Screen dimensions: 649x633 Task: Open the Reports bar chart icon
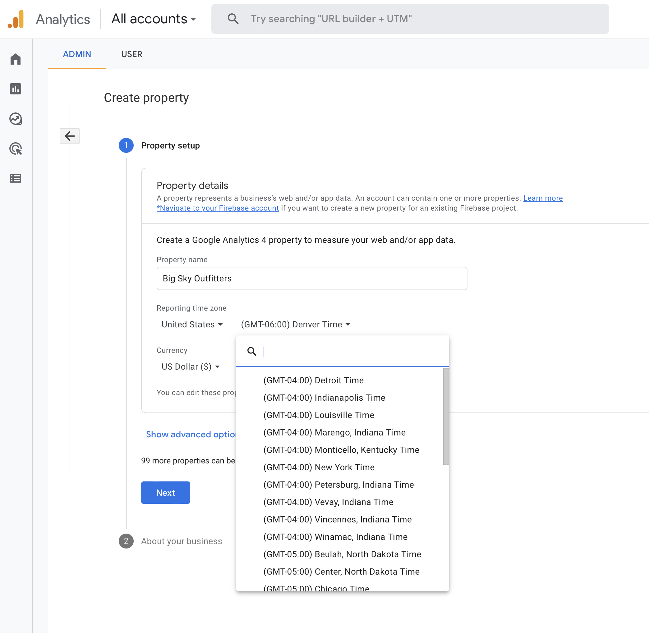pyautogui.click(x=16, y=89)
